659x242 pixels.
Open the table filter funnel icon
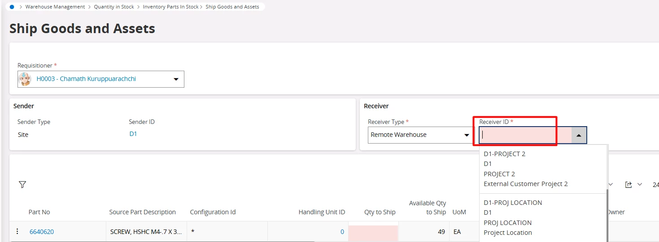[x=22, y=184]
